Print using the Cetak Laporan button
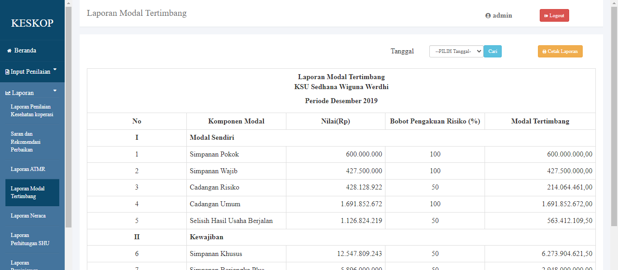 point(560,52)
